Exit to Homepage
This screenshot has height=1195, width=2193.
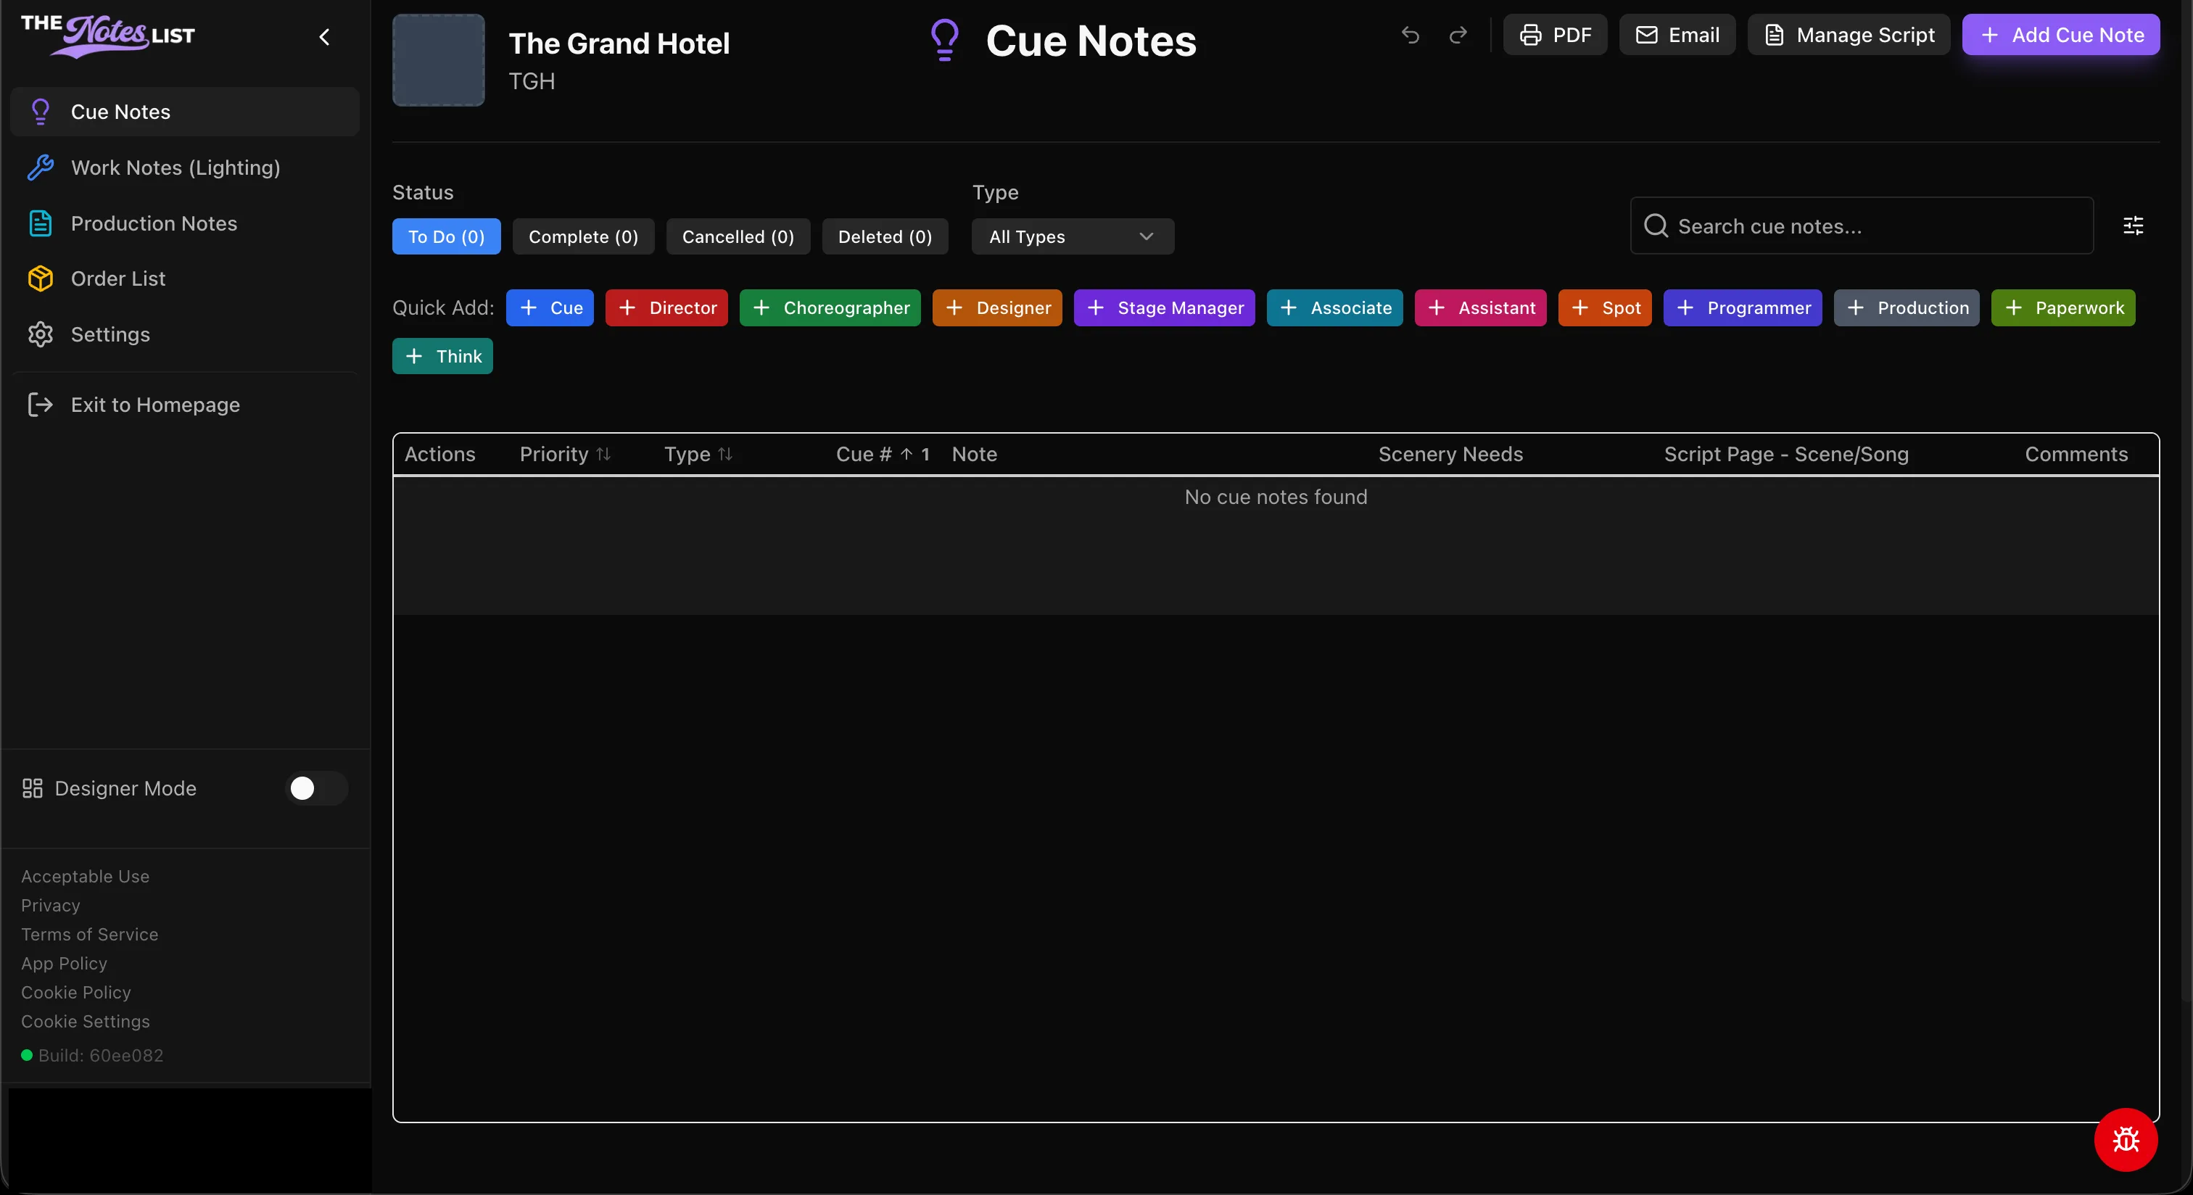click(185, 405)
